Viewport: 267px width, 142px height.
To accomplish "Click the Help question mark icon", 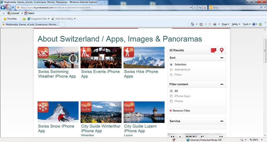I will (x=254, y=24).
